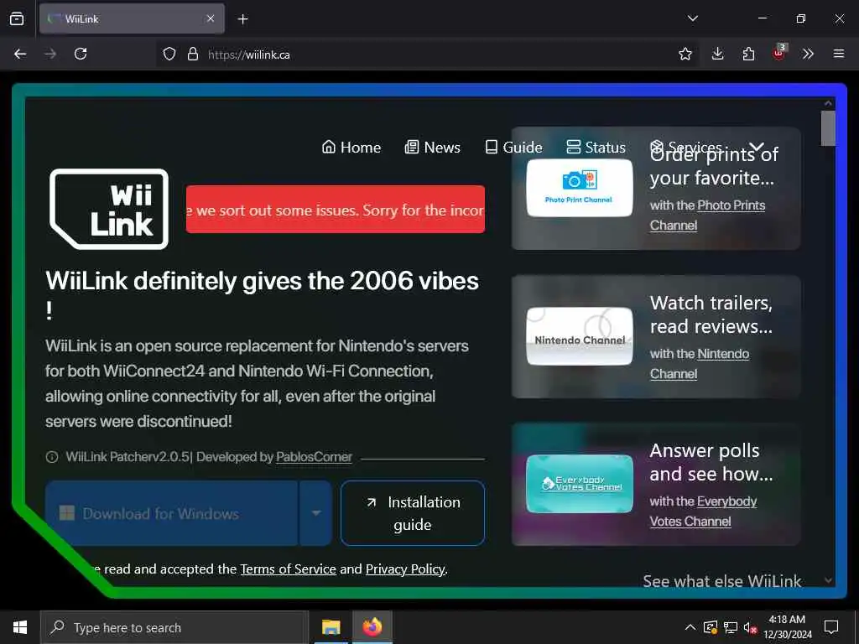
Task: Show site security padlock info
Action: (192, 54)
